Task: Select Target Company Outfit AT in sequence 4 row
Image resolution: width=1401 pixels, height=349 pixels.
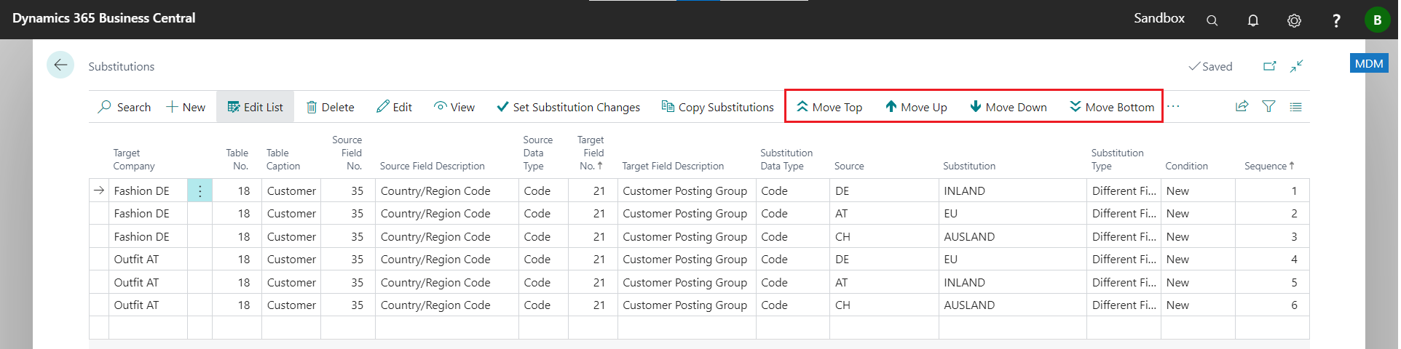Action: coord(148,259)
